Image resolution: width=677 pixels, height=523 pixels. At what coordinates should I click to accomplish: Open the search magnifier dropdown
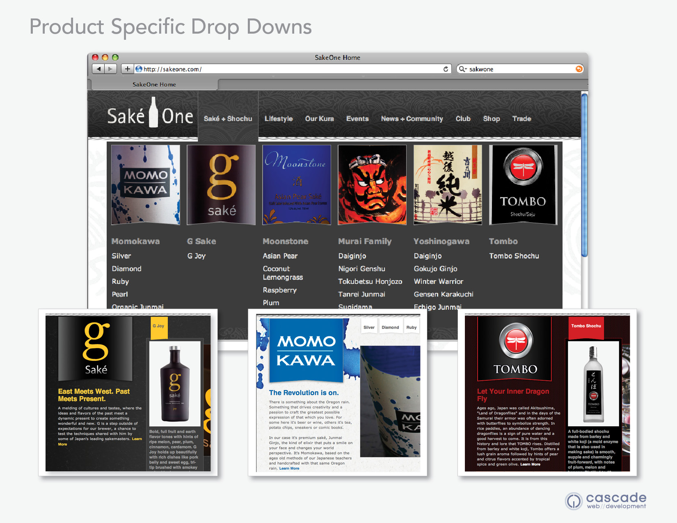(x=463, y=69)
